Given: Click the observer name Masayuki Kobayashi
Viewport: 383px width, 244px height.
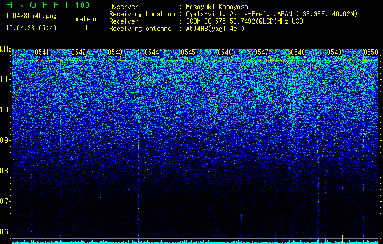Looking at the screenshot, I should [x=219, y=7].
